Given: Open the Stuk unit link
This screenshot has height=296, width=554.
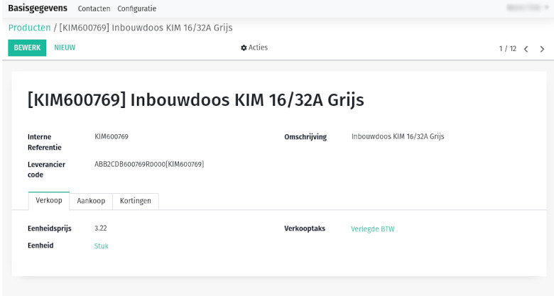Looking at the screenshot, I should pyautogui.click(x=101, y=246).
